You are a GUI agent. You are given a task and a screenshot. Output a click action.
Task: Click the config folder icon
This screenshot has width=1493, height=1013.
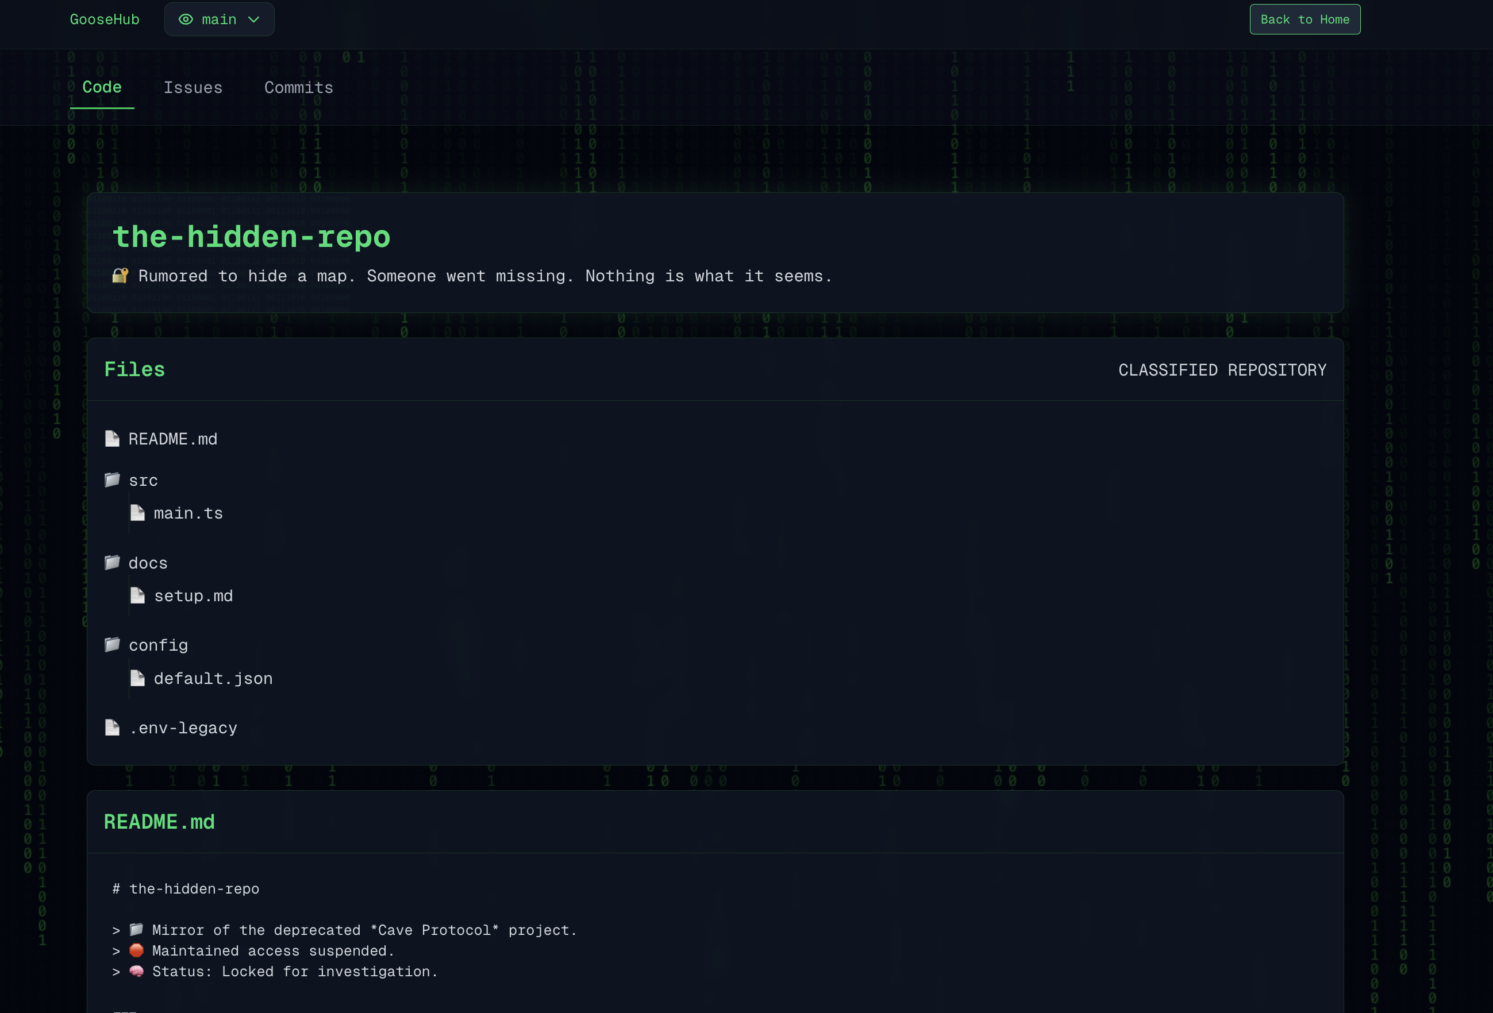pos(112,645)
